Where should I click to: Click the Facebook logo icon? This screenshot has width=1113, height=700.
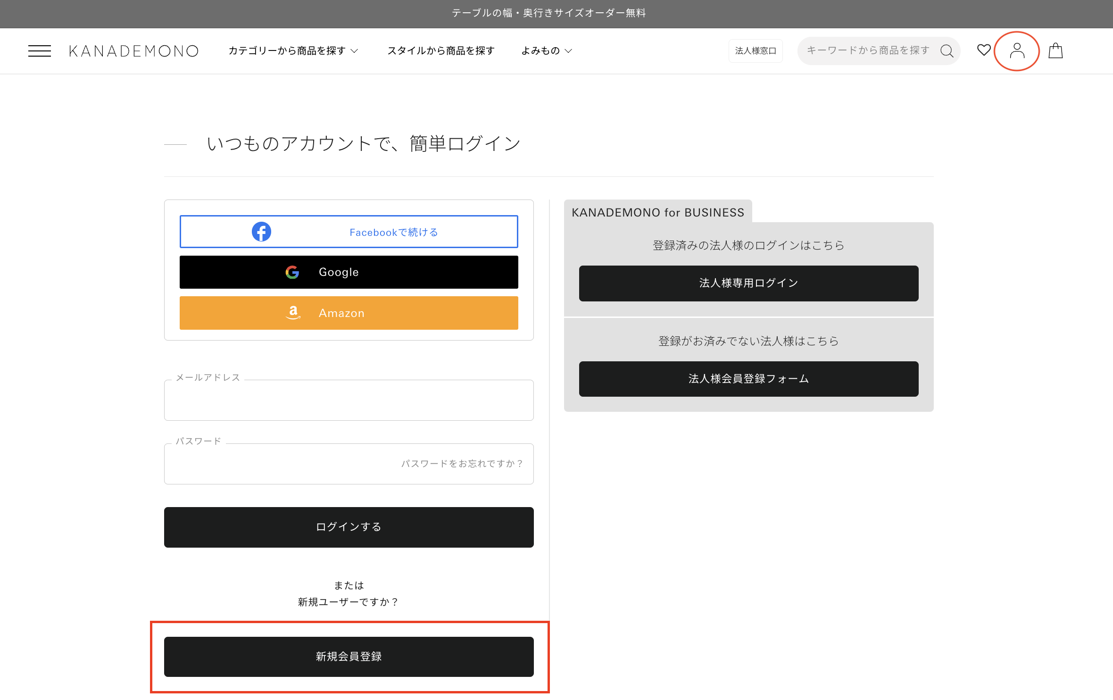coord(261,232)
